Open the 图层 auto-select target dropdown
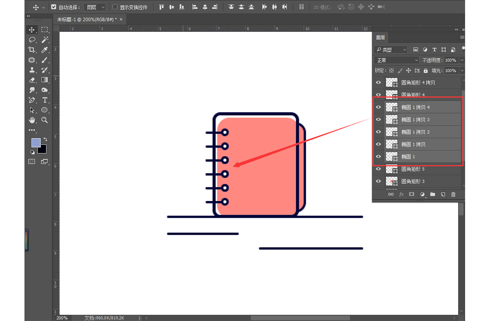The image size is (490, 321). (95, 7)
